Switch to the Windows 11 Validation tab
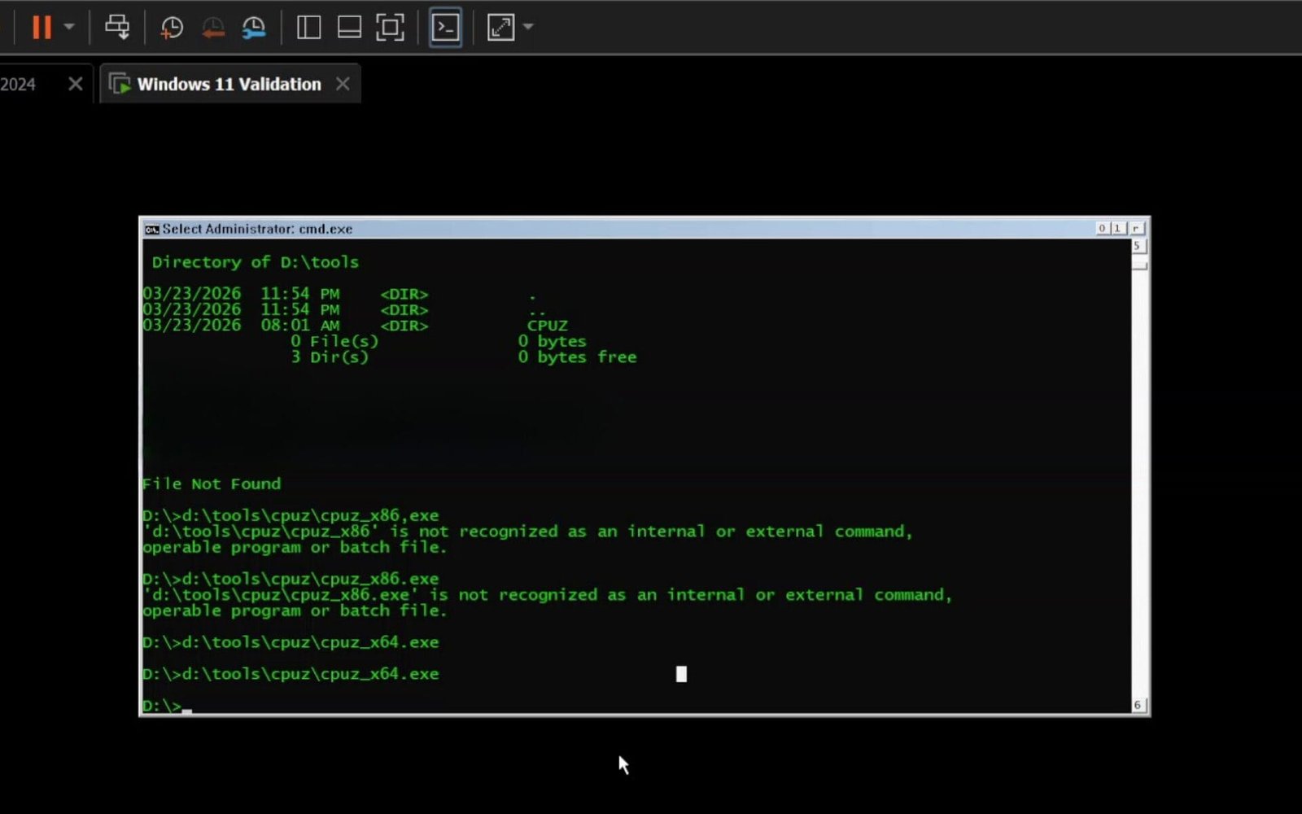Viewport: 1302px width, 814px height. (229, 83)
